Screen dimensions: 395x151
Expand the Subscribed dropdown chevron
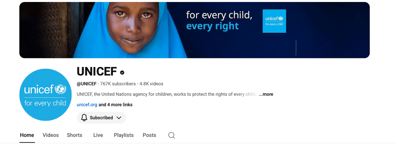119,118
